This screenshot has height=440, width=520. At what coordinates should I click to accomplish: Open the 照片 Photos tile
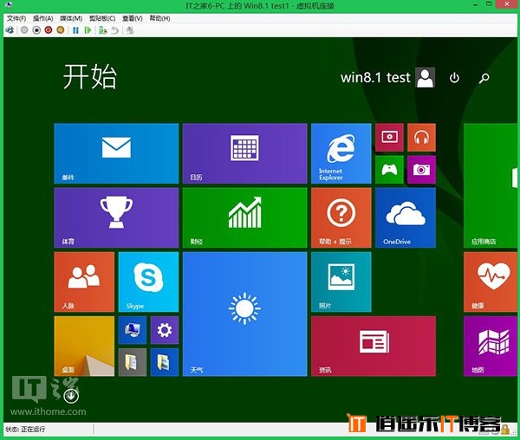(341, 282)
